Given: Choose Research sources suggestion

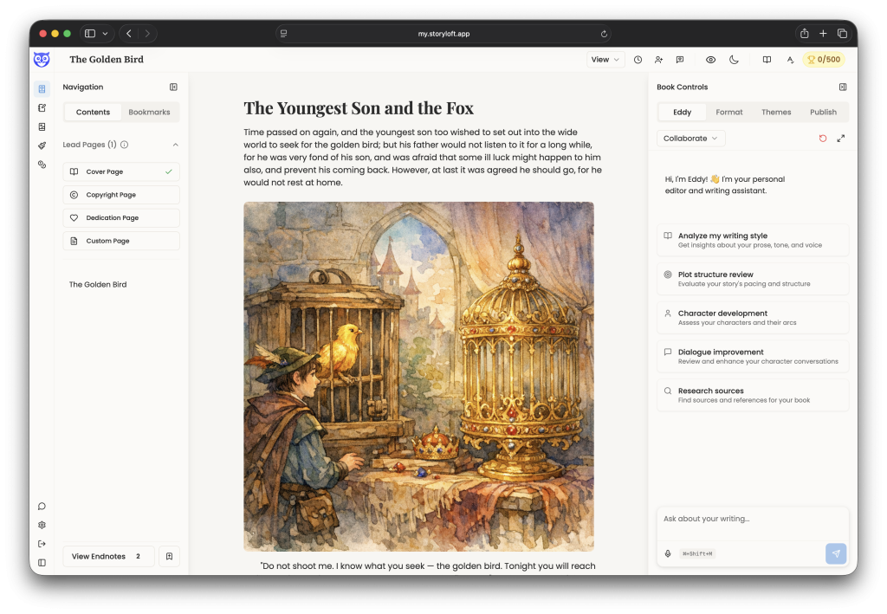Looking at the screenshot, I should pyautogui.click(x=753, y=395).
